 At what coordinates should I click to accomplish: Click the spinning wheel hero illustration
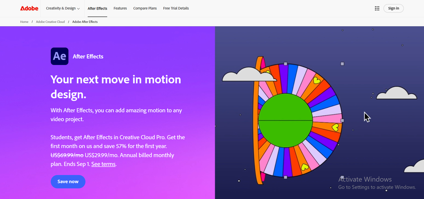tap(297, 120)
